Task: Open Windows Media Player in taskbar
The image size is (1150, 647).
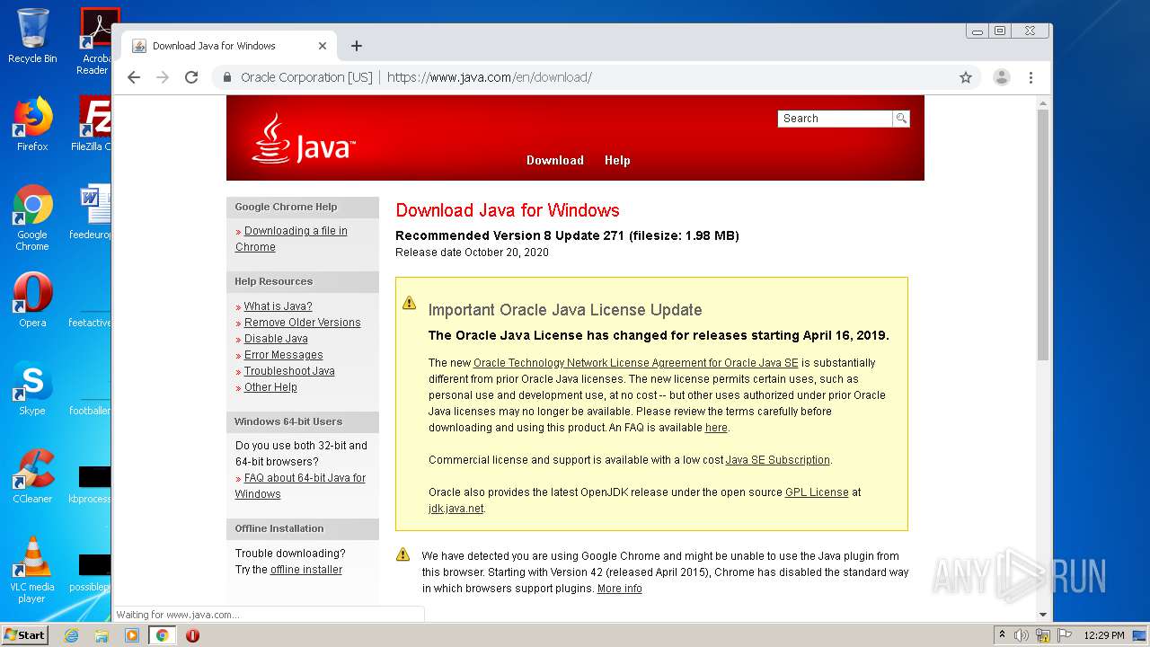Action: (132, 635)
